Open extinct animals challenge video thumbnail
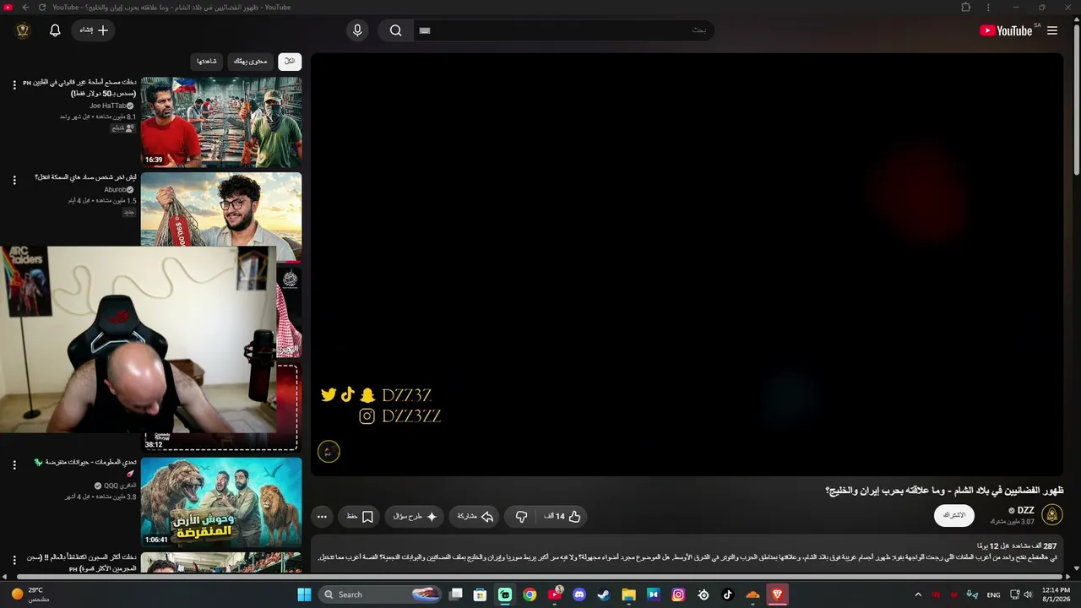 tap(221, 502)
